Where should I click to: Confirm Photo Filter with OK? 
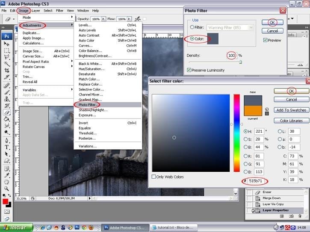(x=272, y=23)
